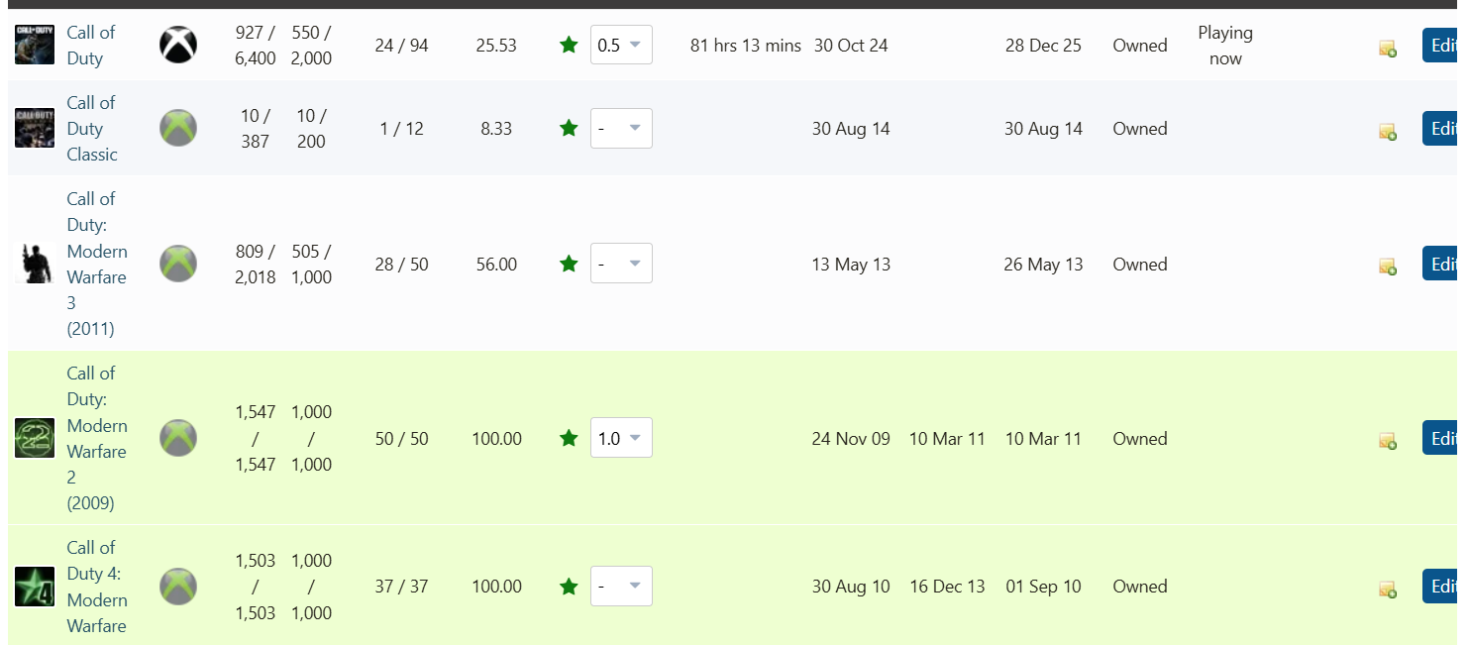This screenshot has width=1468, height=645.
Task: Click the green star in Modern Warfare 2 row
Action: click(569, 438)
